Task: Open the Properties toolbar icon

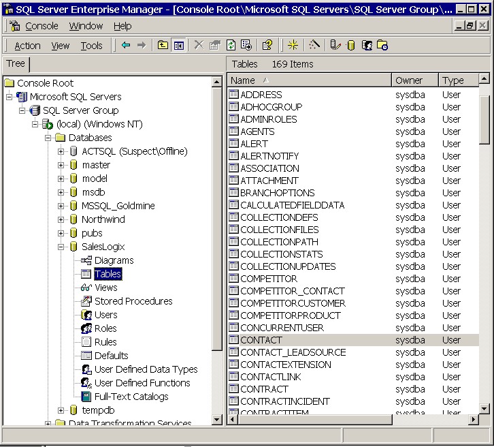Action: pyautogui.click(x=215, y=45)
